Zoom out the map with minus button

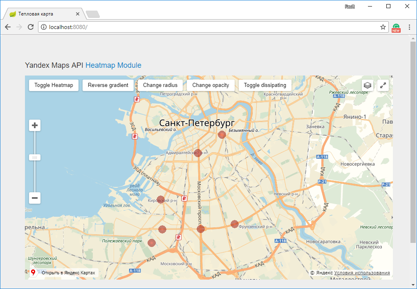[35, 198]
